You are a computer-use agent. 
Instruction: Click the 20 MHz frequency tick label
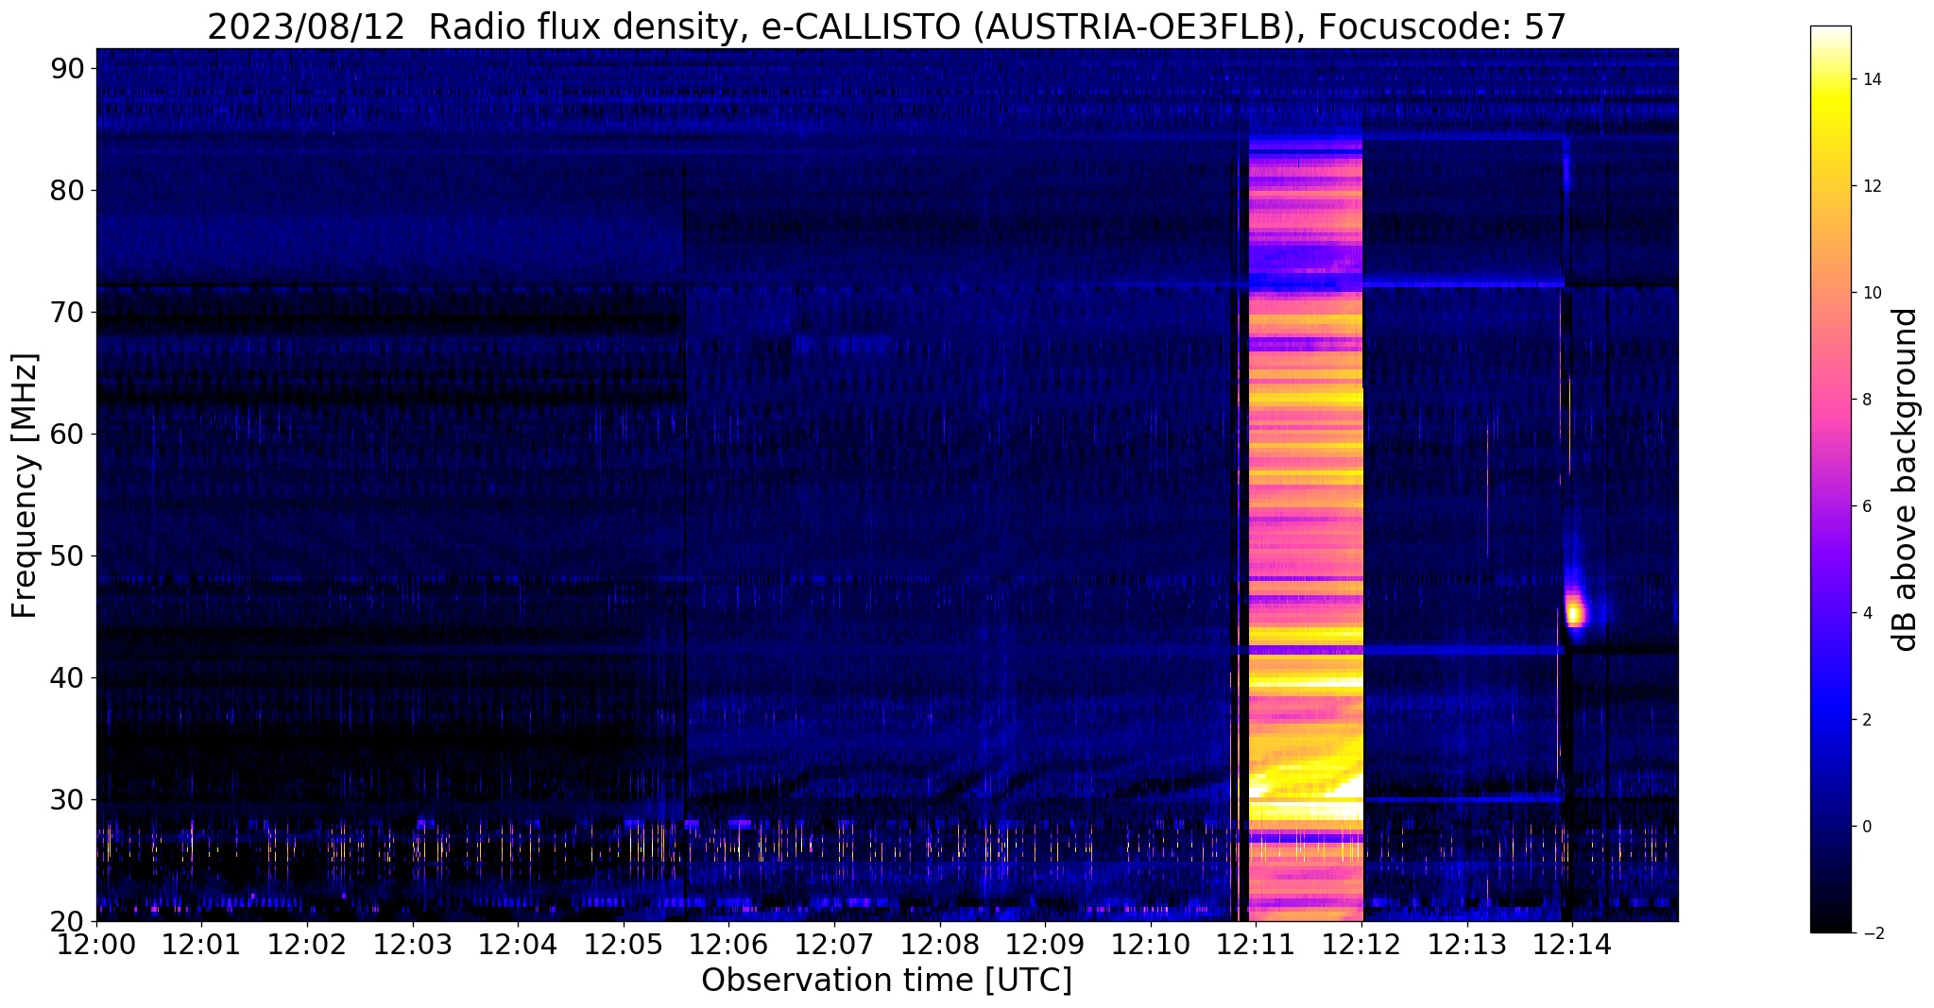[x=69, y=921]
